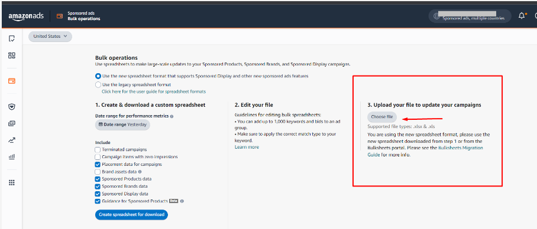Click the Bulk operations page heading
This screenshot has width=537, height=229.
(x=117, y=58)
